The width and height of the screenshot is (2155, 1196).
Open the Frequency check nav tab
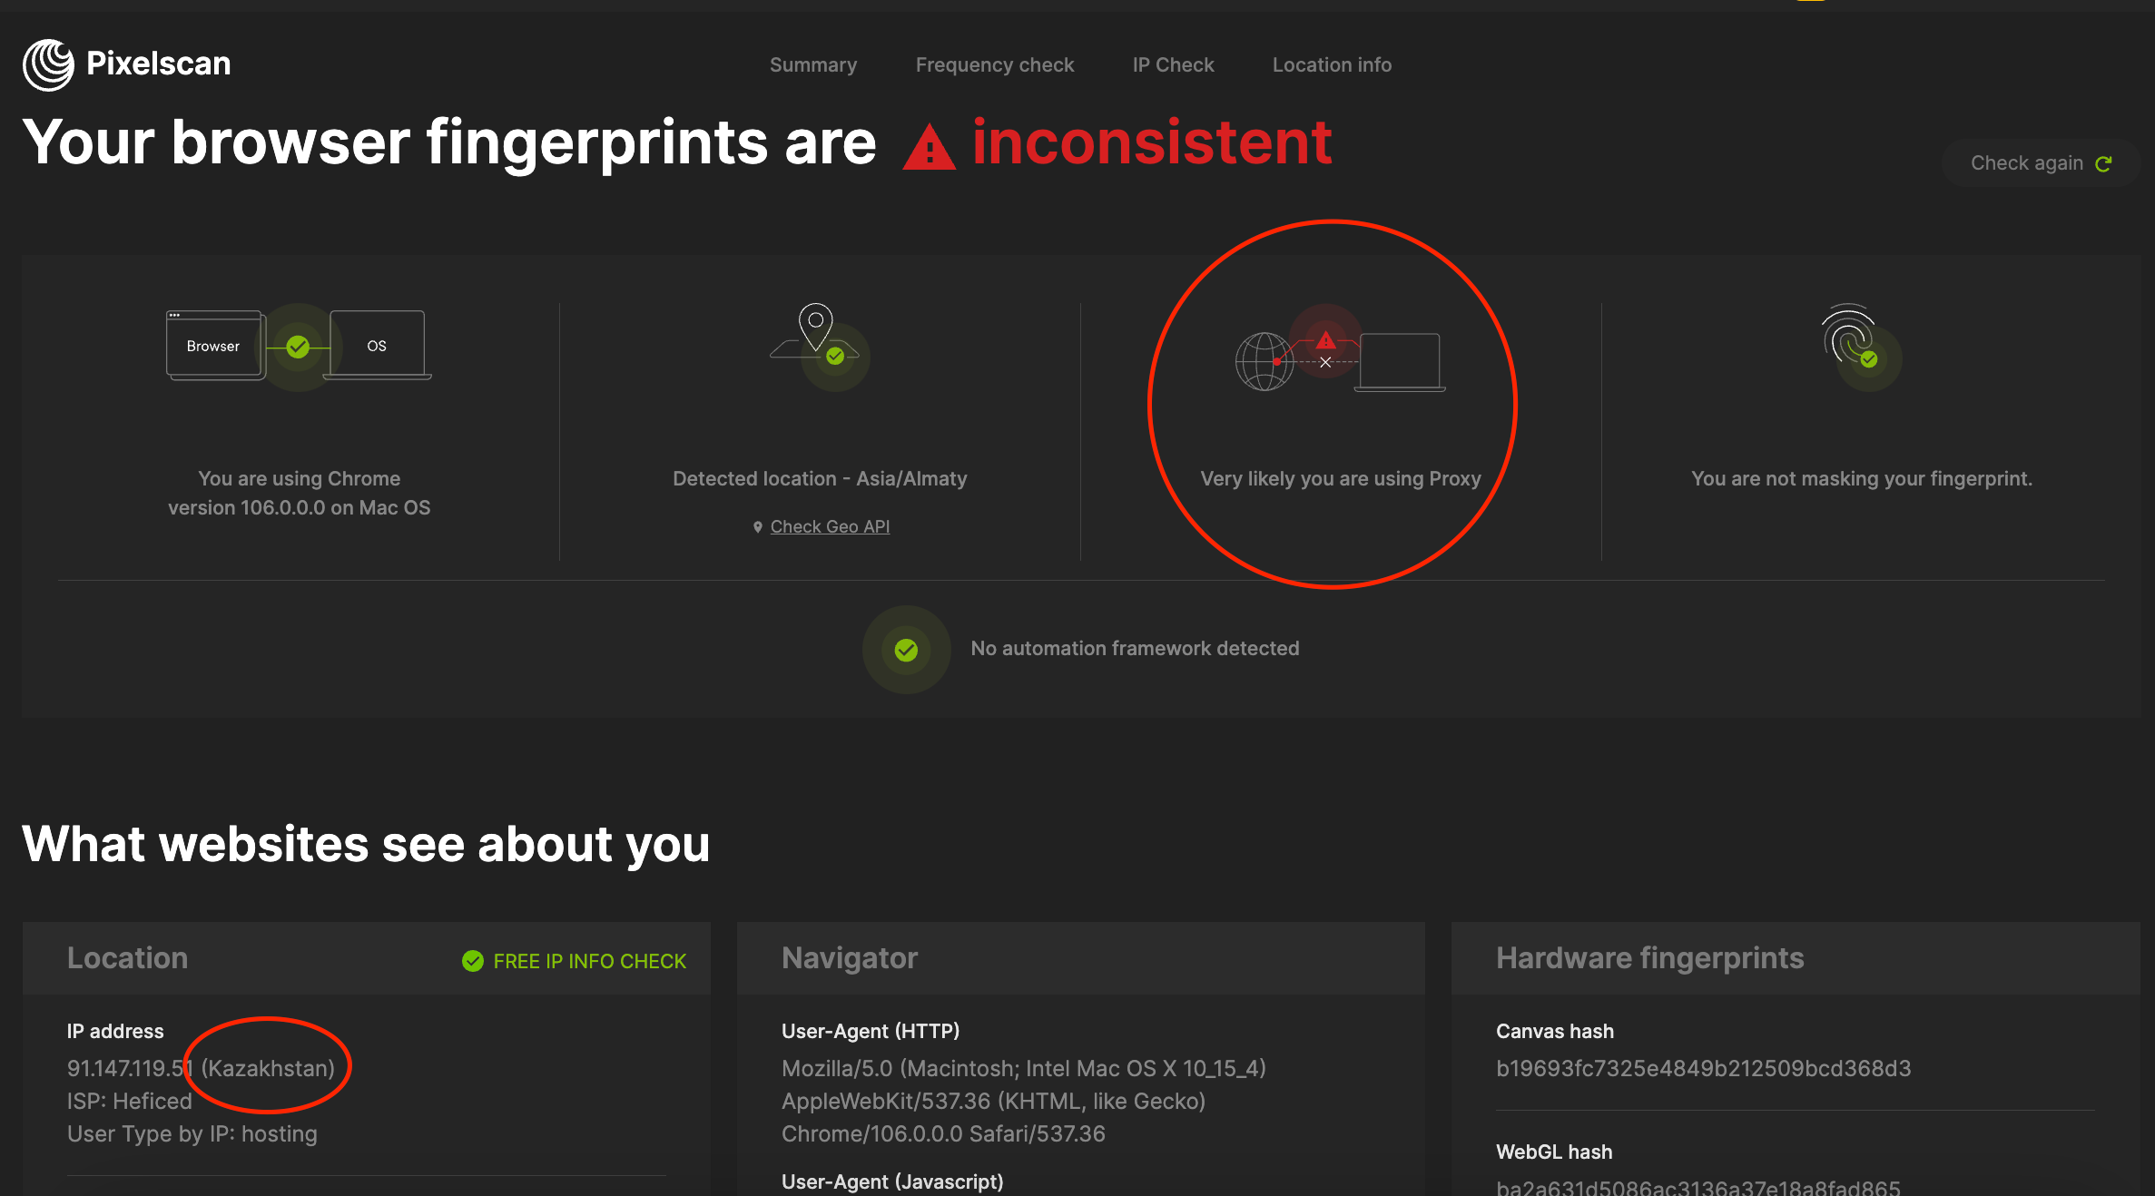pos(994,65)
